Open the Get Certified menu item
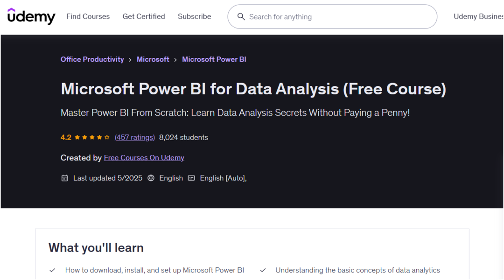 [144, 16]
